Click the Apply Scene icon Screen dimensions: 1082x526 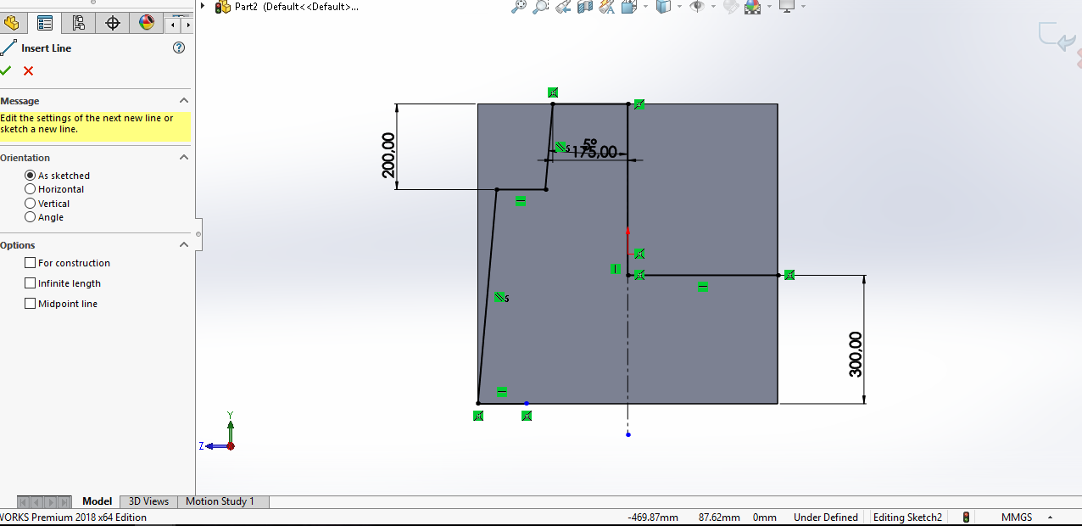click(x=753, y=7)
